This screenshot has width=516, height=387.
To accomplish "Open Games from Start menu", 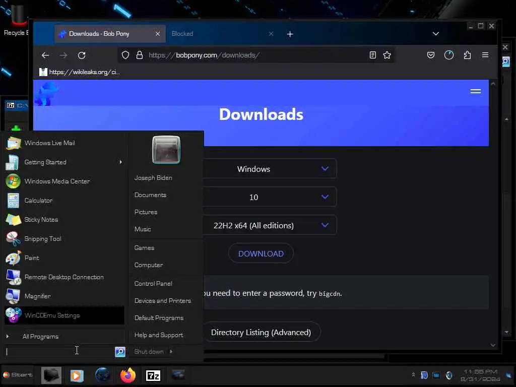I will tap(144, 247).
